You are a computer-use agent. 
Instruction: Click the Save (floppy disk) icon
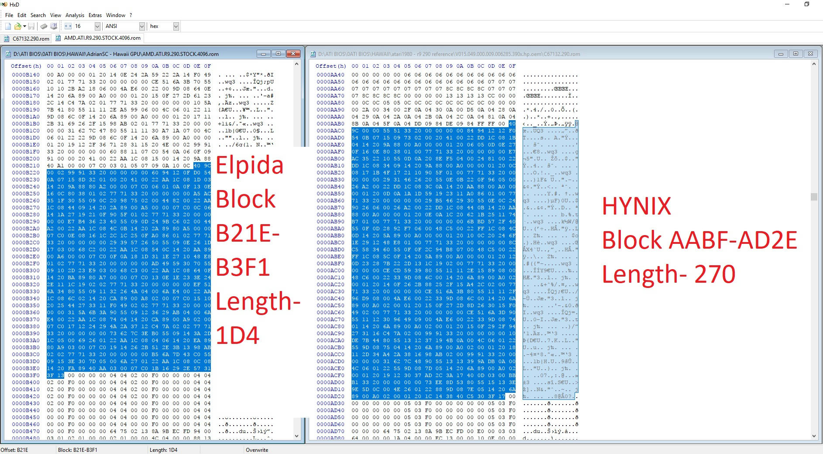pos(32,26)
